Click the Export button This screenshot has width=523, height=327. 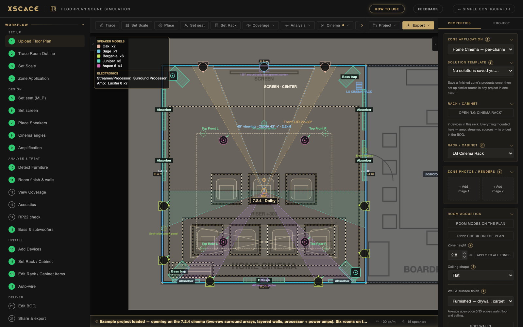click(418, 25)
